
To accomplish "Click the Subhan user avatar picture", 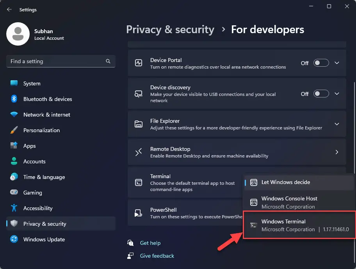I will (x=18, y=34).
